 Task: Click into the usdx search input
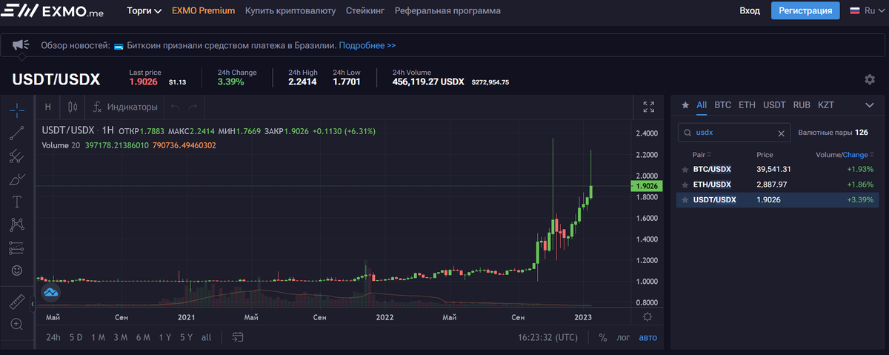click(734, 133)
